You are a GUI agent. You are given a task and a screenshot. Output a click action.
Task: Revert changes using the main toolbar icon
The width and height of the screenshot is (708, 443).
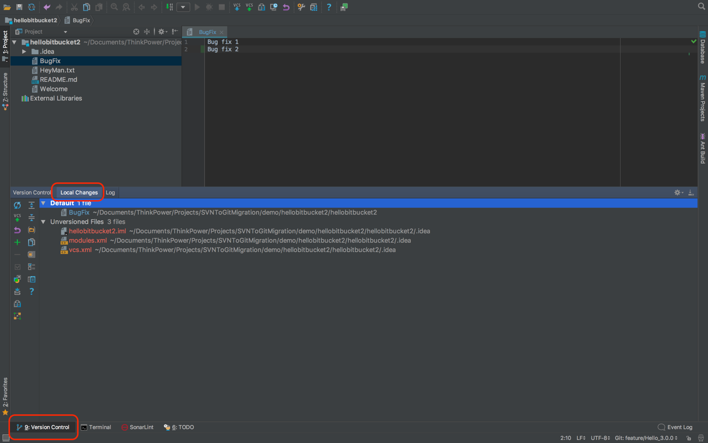click(286, 7)
